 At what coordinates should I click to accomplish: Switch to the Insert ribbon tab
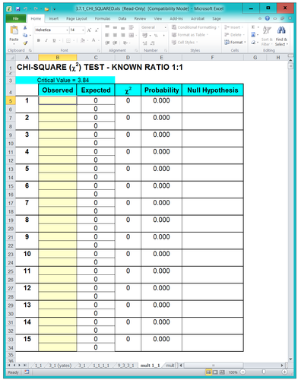[x=54, y=18]
